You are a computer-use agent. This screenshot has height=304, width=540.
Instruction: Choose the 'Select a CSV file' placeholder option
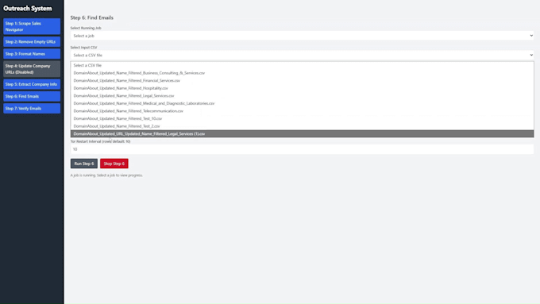tap(302, 65)
